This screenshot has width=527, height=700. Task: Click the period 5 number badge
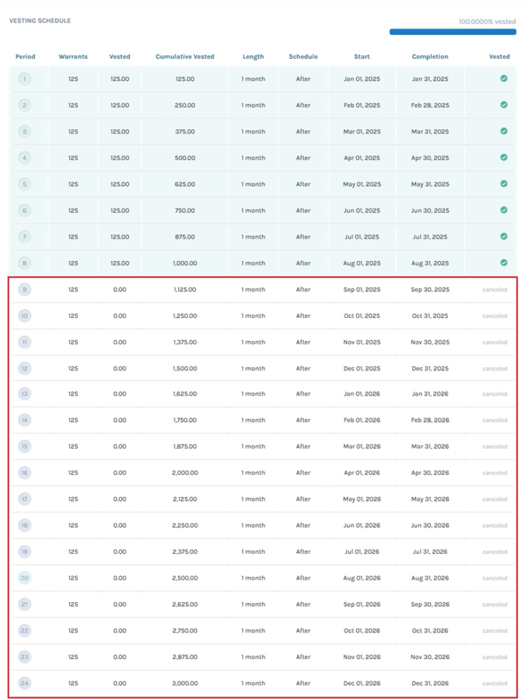point(25,184)
